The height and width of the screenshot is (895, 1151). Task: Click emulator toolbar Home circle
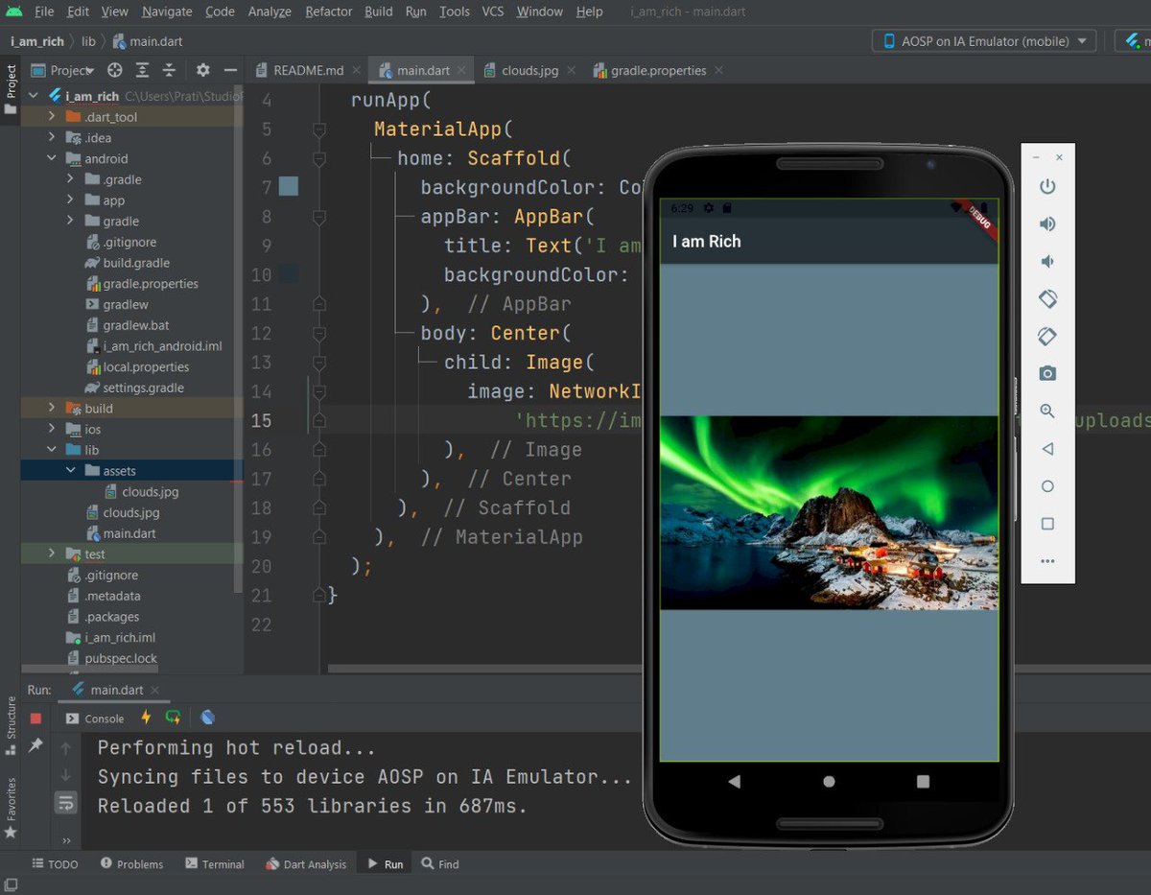(1047, 486)
